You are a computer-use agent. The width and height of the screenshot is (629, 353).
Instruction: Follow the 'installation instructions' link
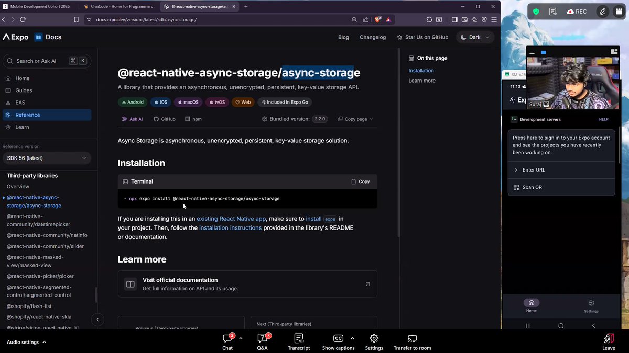pyautogui.click(x=230, y=227)
